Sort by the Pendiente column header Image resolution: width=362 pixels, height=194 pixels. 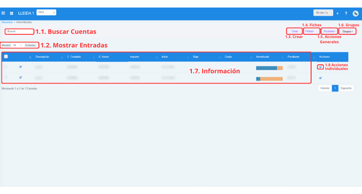[294, 57]
